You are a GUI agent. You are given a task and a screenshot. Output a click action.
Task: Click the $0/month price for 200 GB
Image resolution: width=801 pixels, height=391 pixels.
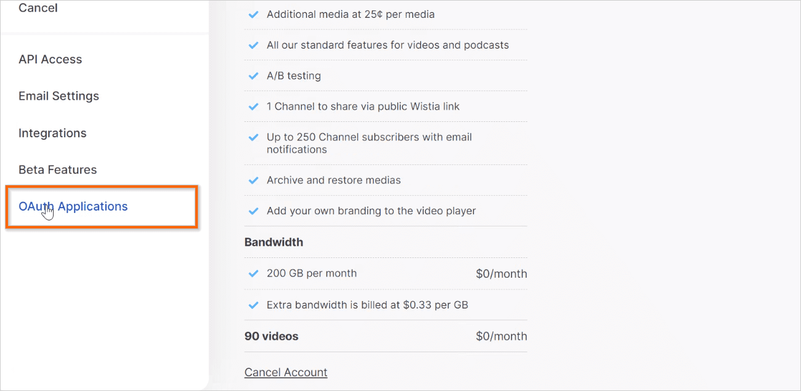pos(502,273)
